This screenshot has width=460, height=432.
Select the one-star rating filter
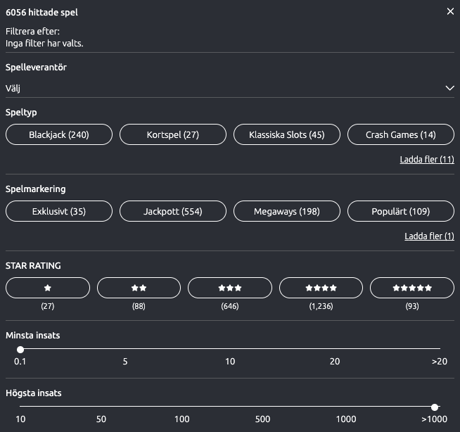48,288
